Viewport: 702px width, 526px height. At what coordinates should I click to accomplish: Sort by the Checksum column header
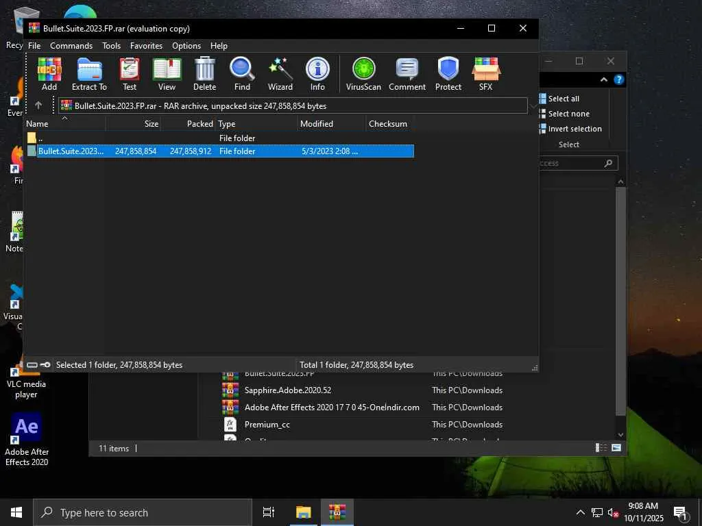point(390,124)
